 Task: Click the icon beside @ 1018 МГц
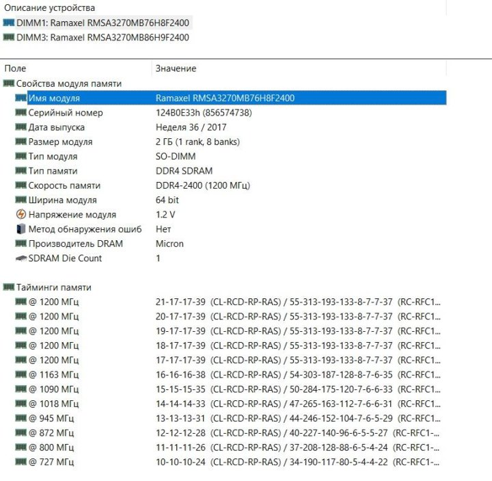click(x=21, y=404)
